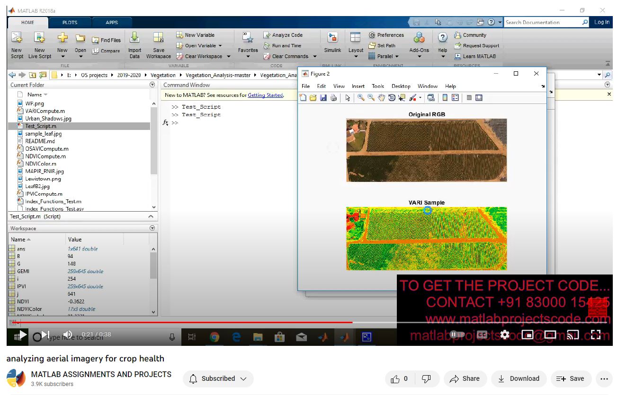Expand the Open Variable dropdown
The width and height of the screenshot is (618, 395).
(x=220, y=46)
